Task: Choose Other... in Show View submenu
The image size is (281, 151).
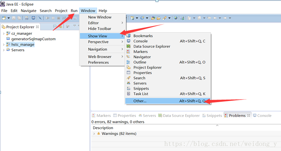Action: pos(168,101)
